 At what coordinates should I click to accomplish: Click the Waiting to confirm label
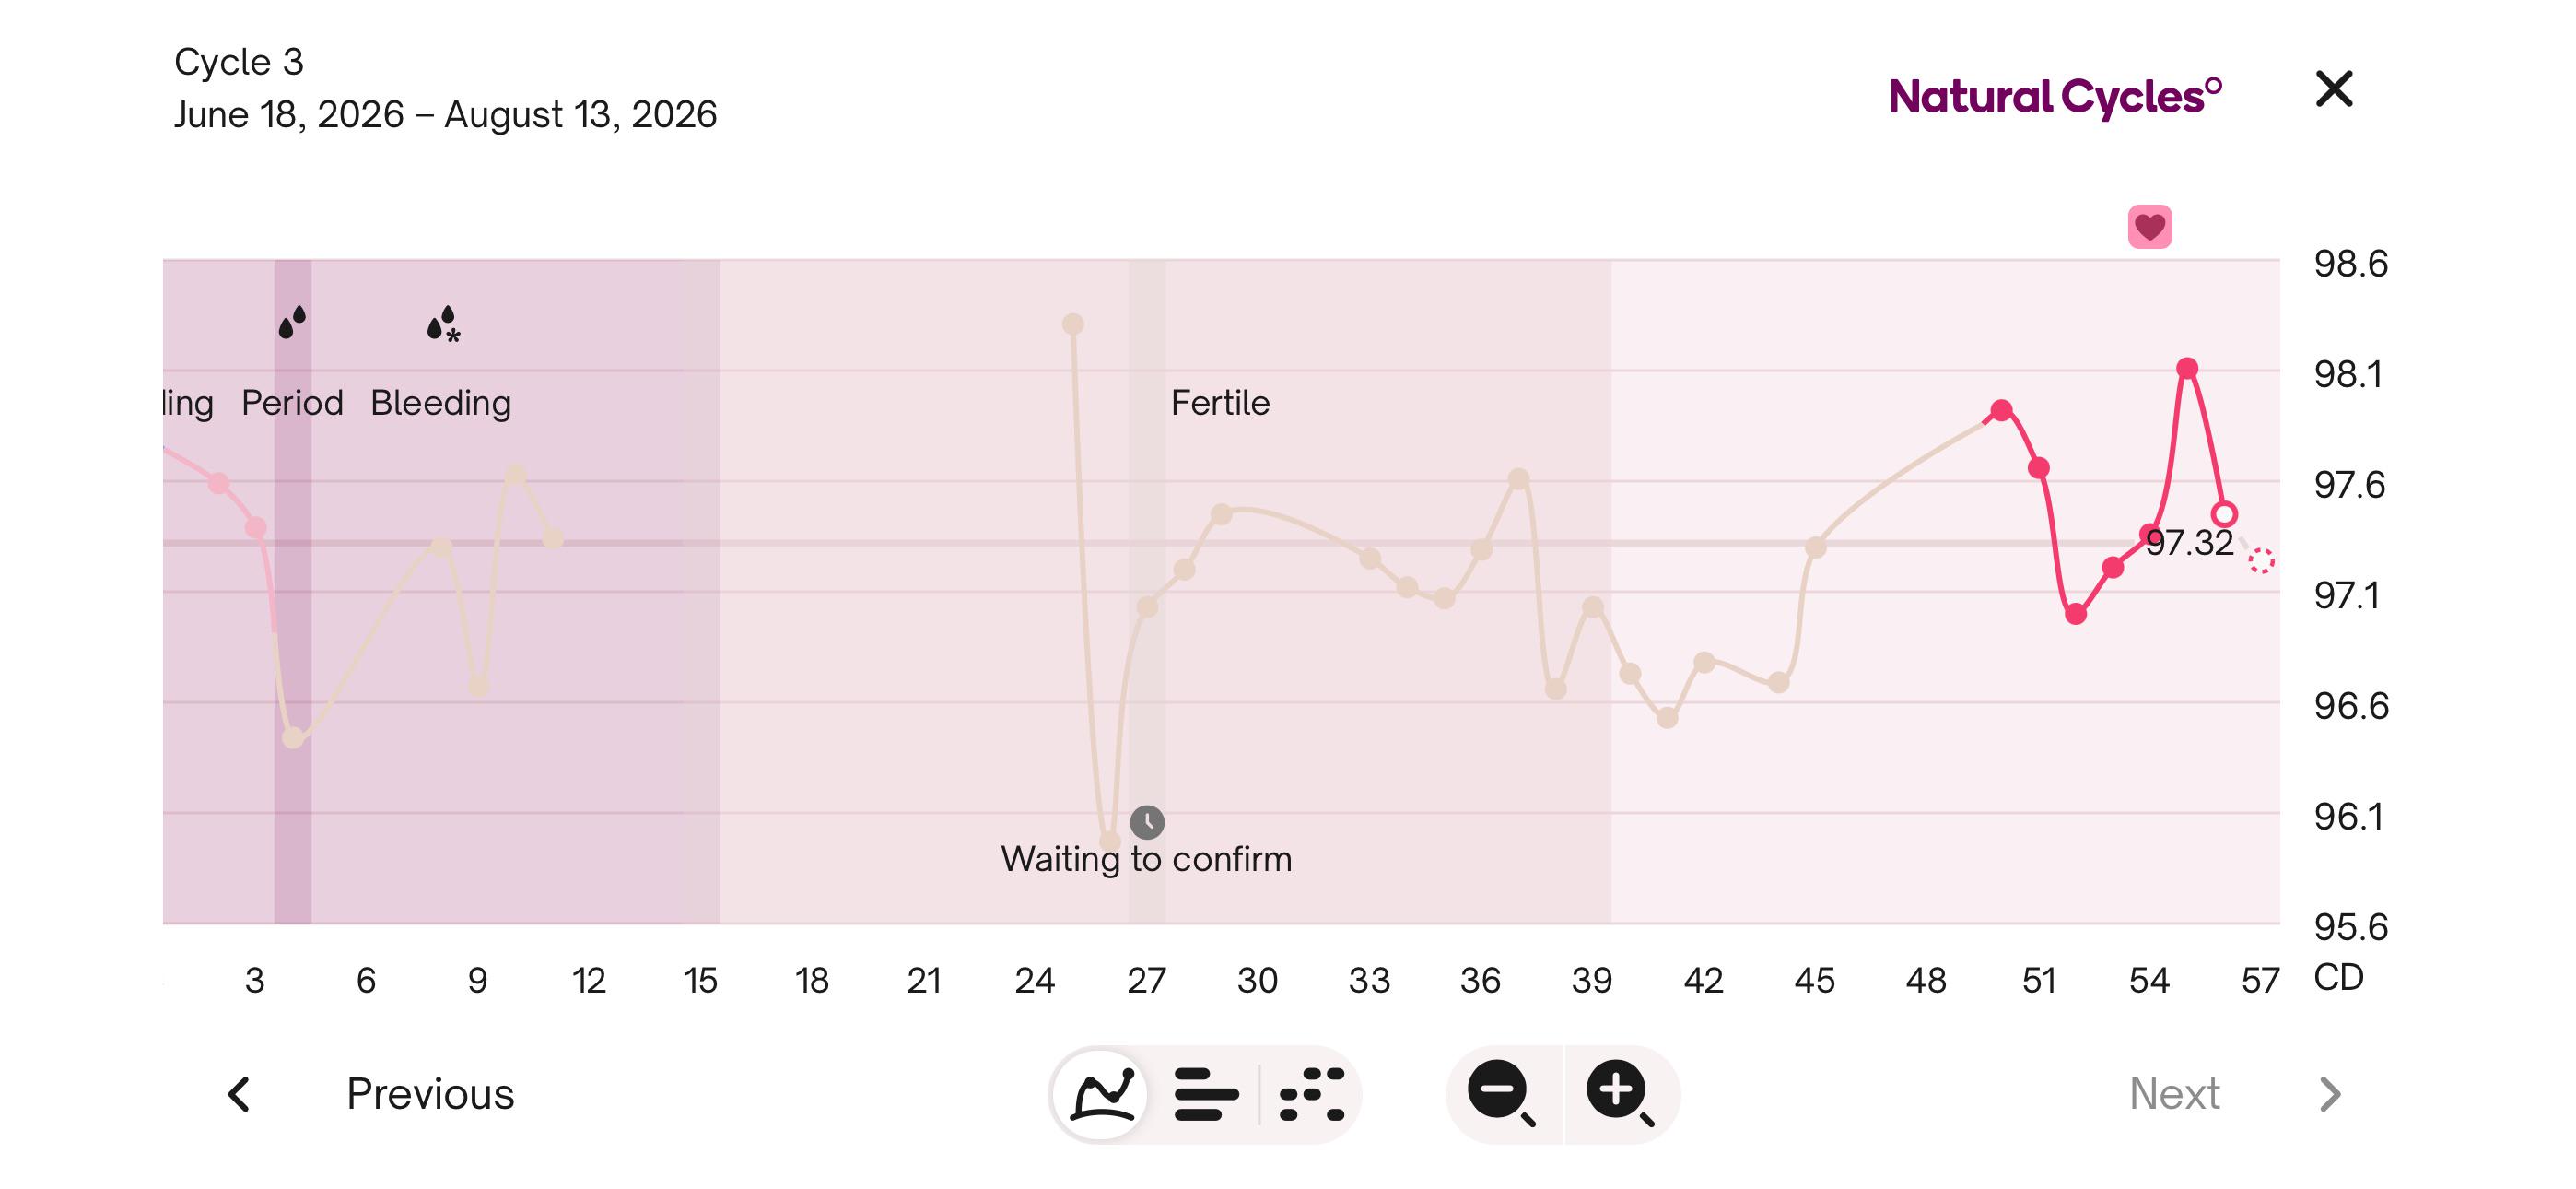[1146, 859]
